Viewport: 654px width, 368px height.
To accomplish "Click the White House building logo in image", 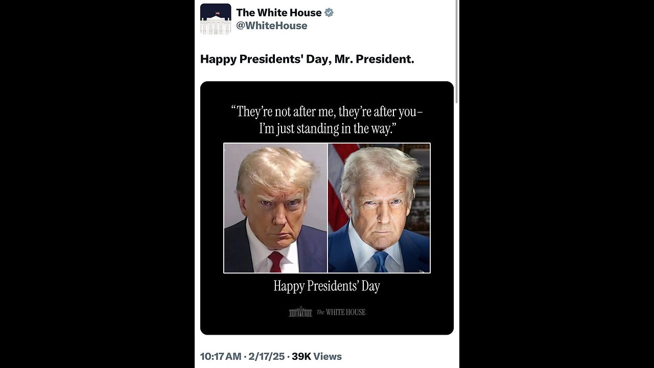I will coord(300,312).
